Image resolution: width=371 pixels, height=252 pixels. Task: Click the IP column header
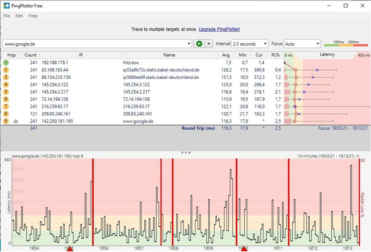point(81,55)
